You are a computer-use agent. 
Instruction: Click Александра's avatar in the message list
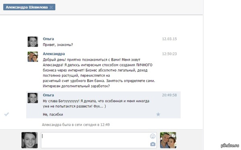(33, 57)
